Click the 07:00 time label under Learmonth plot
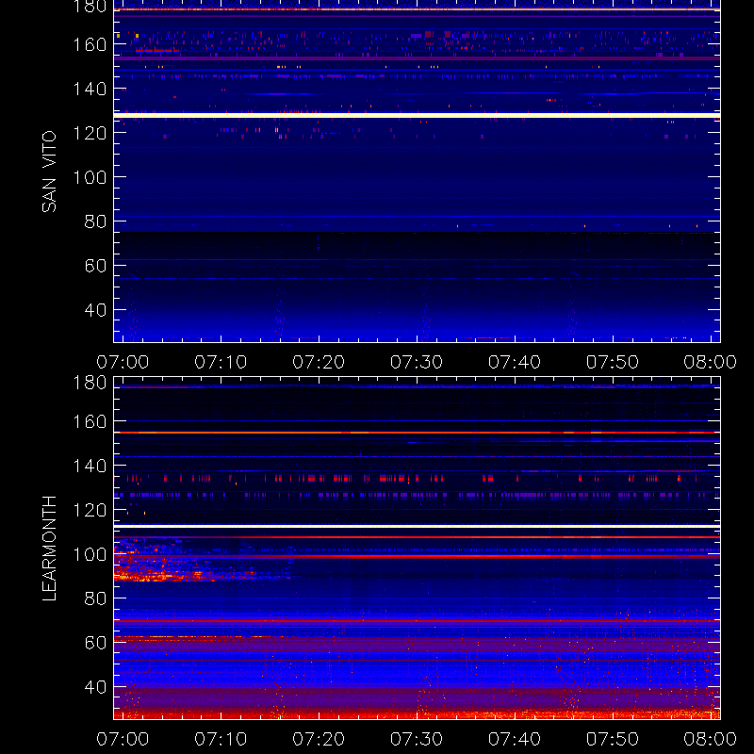The height and width of the screenshot is (754, 754). click(123, 739)
